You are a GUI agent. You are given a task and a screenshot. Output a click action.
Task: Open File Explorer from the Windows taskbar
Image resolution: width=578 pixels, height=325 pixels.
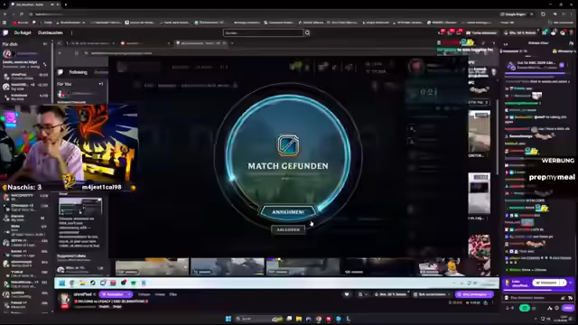coord(299,319)
